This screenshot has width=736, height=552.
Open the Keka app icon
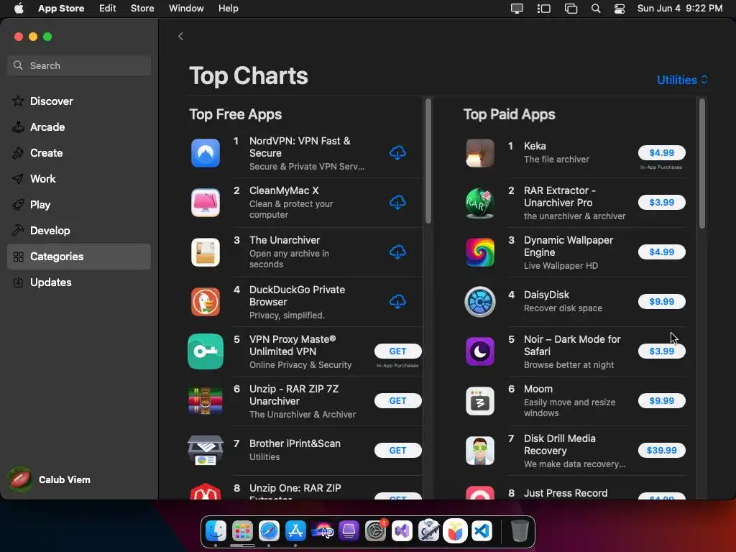tap(479, 153)
